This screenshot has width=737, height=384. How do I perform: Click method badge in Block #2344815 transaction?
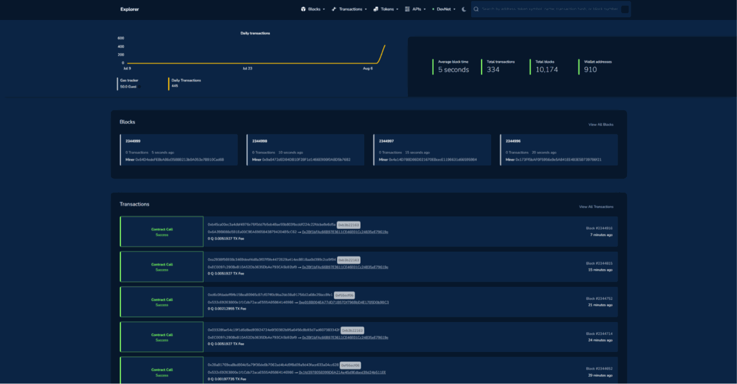(x=348, y=260)
